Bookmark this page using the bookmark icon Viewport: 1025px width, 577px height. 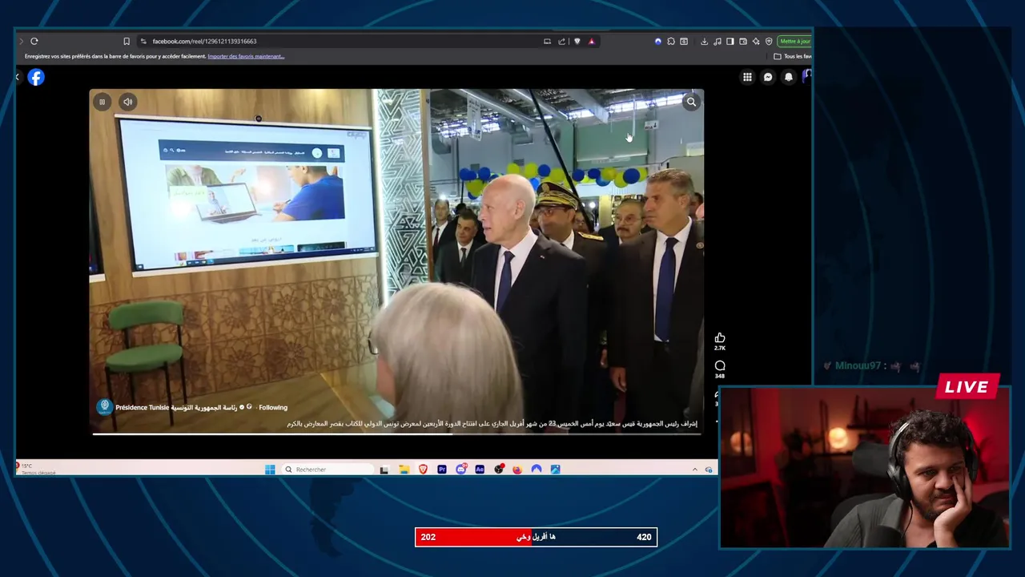point(127,41)
